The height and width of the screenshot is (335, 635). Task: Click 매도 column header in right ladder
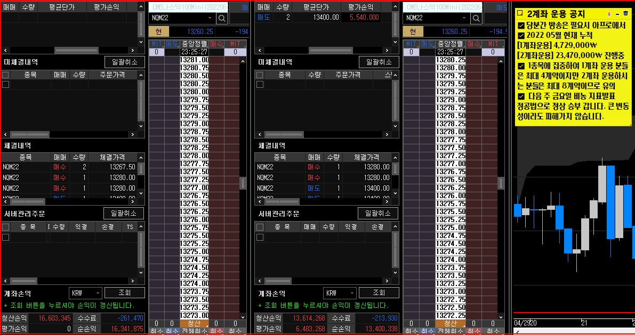tap(427, 44)
